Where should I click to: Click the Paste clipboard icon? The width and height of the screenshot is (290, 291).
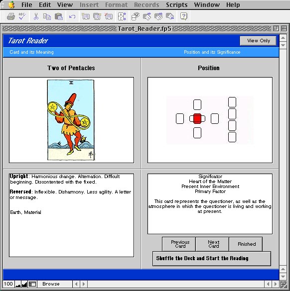pos(59,16)
